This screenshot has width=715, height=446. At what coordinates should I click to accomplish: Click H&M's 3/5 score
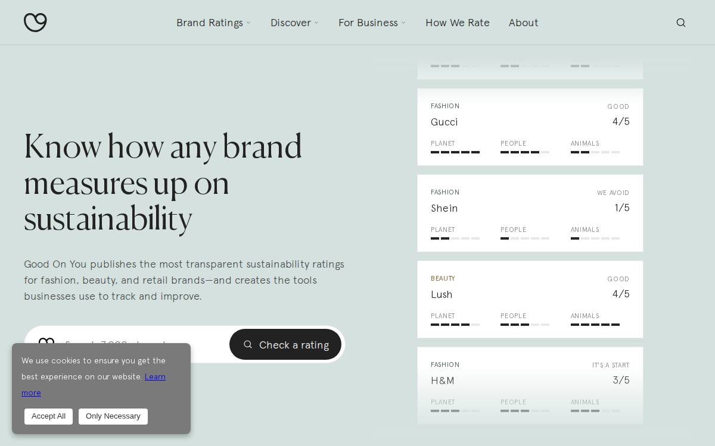[621, 380]
